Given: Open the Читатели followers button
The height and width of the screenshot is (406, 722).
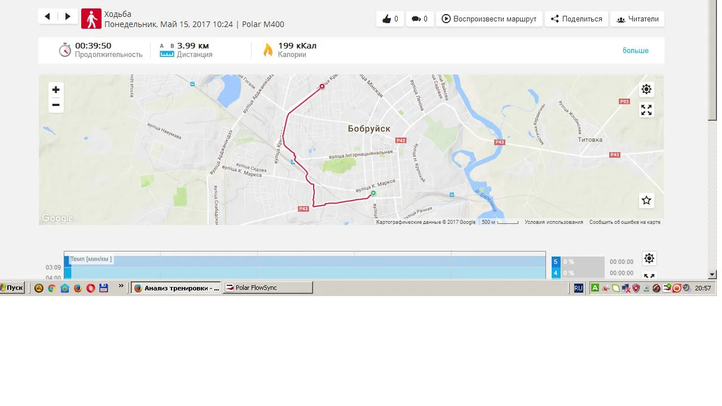Looking at the screenshot, I should 637,19.
